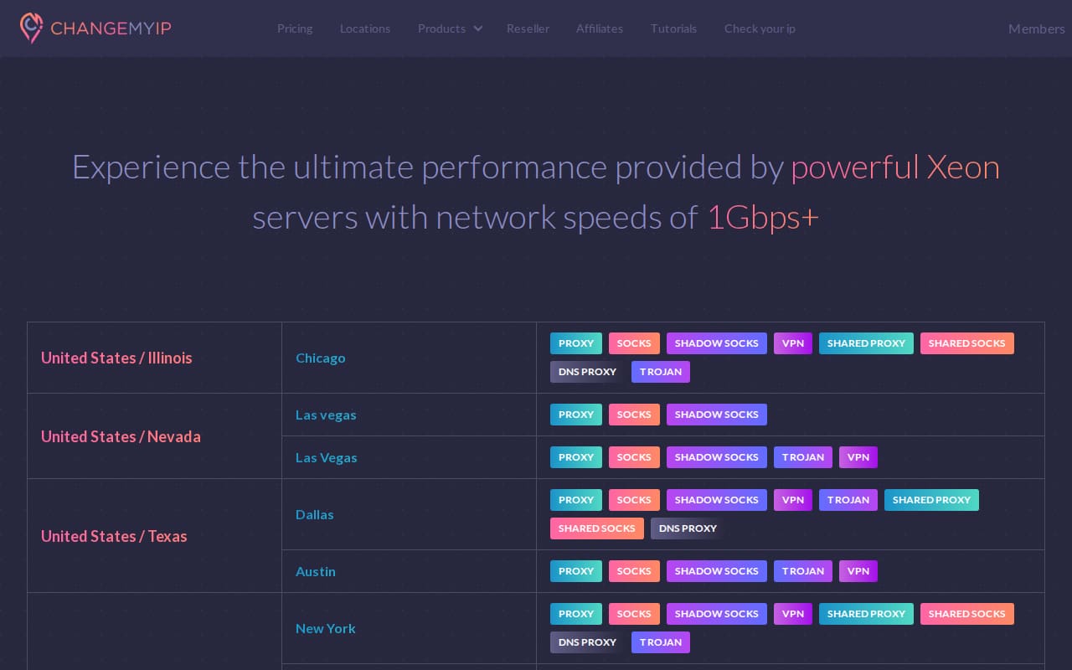
Task: Click TROJAN badge in capitalized Las Vegas row
Action: 803,457
